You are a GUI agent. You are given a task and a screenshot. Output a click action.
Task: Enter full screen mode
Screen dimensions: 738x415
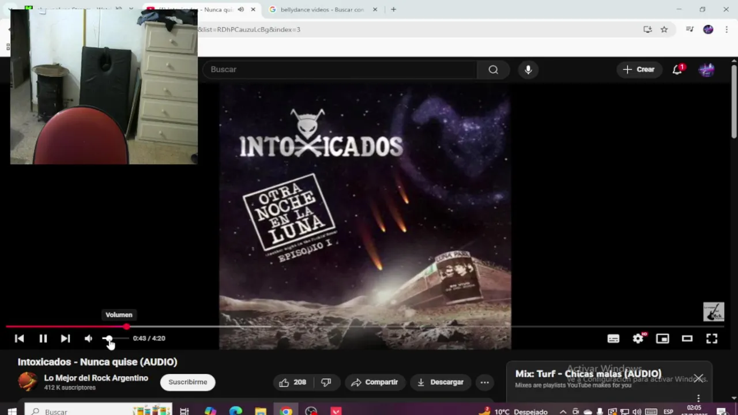(712, 338)
